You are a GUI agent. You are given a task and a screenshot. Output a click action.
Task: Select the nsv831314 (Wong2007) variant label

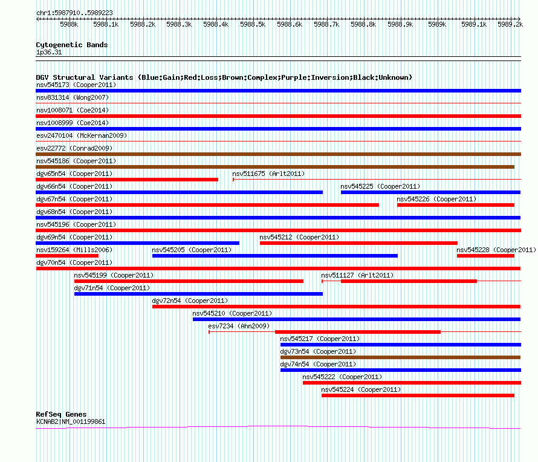[73, 97]
